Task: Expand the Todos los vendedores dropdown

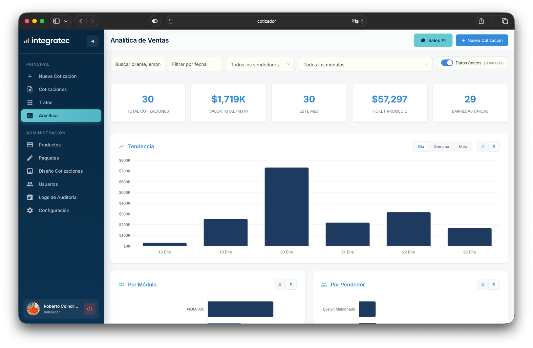Action: tap(260, 65)
